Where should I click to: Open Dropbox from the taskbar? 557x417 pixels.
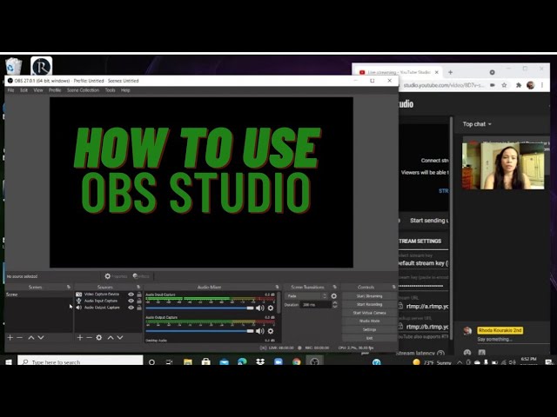(x=260, y=361)
